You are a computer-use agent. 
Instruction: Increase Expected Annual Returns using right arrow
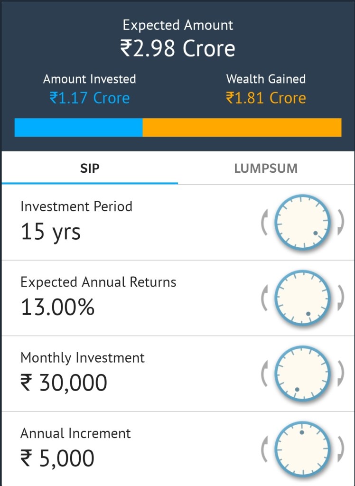tap(340, 298)
